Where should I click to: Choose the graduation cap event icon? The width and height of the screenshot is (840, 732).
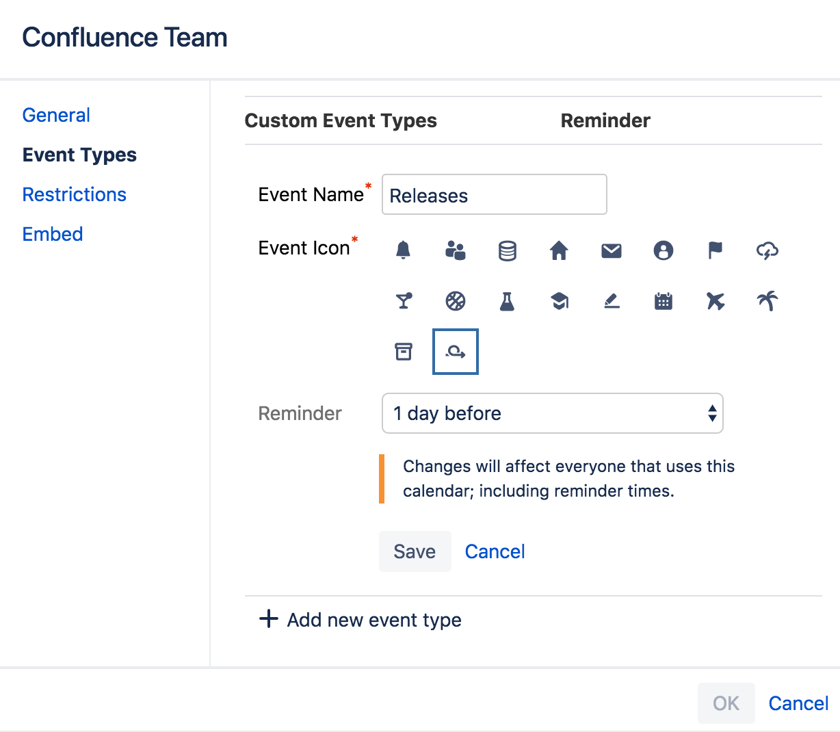tap(559, 301)
